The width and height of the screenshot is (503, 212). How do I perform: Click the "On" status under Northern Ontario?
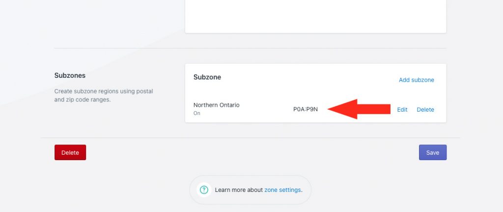[x=197, y=113]
